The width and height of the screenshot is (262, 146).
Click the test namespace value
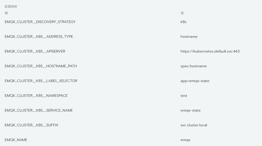[x=184, y=96]
